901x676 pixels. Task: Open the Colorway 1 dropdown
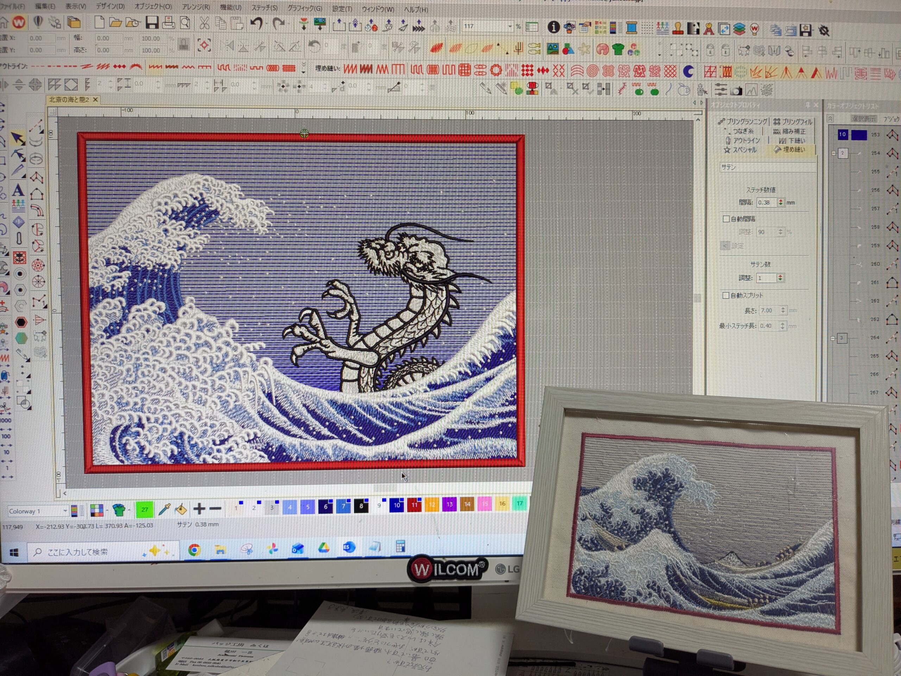click(65, 511)
